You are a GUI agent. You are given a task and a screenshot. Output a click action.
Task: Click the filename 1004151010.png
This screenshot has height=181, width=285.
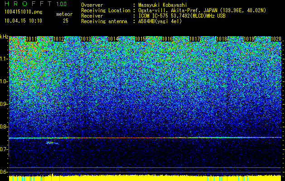click(24, 12)
